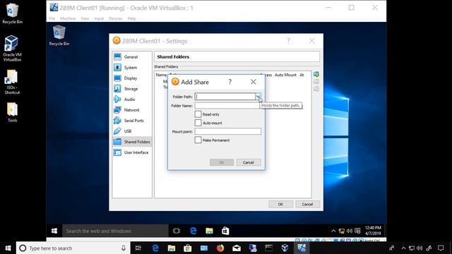Click the help question mark in Settings title bar

288,41
